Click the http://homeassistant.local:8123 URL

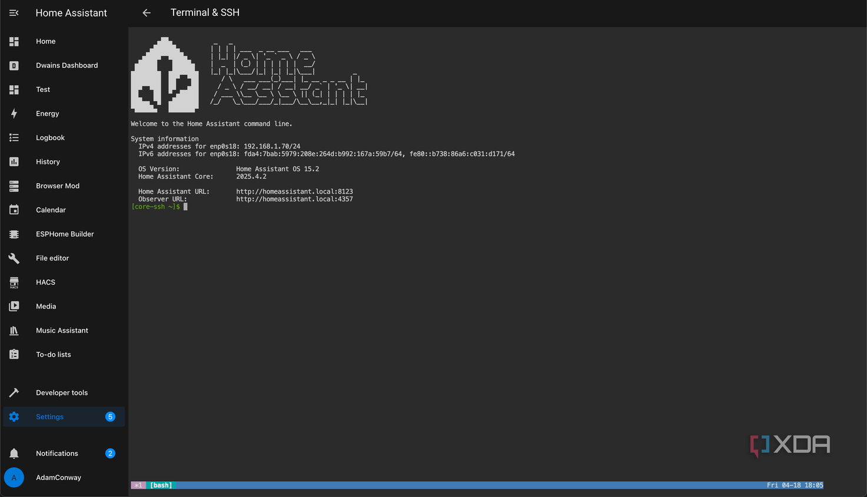coord(294,191)
